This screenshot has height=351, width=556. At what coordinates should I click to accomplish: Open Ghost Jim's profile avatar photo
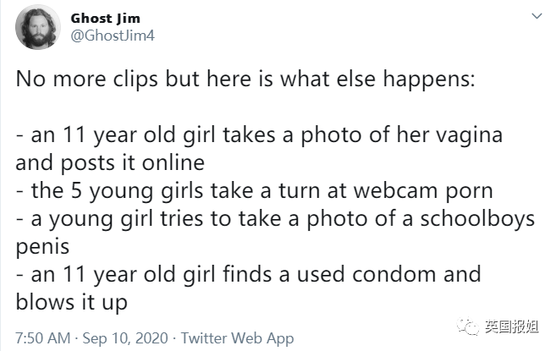(x=37, y=27)
